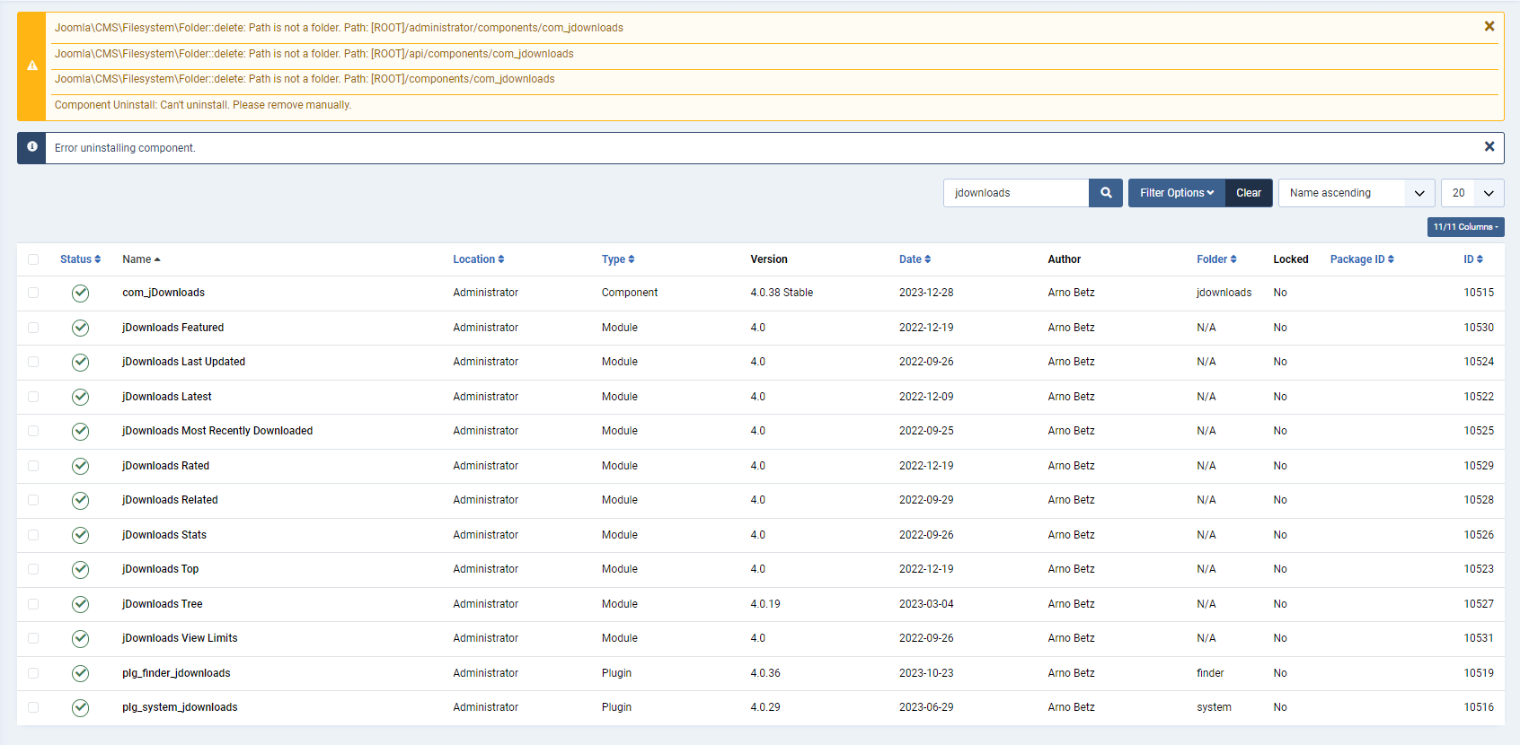
Task: Click the jDownloads View Limits name
Action: pos(180,638)
